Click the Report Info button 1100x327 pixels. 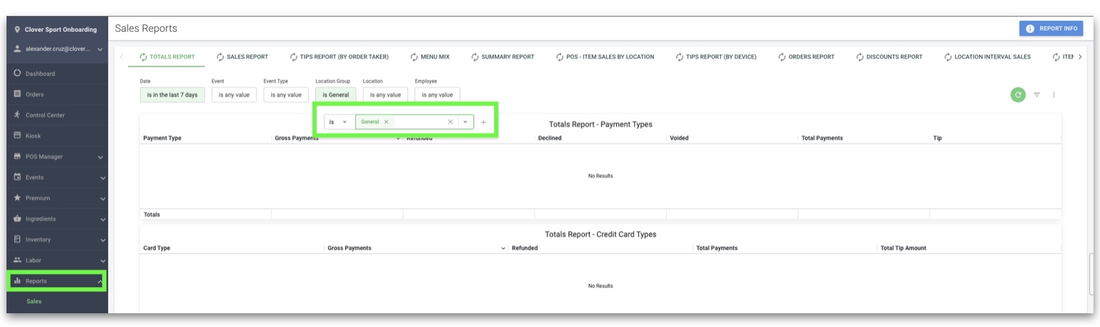point(1051,28)
